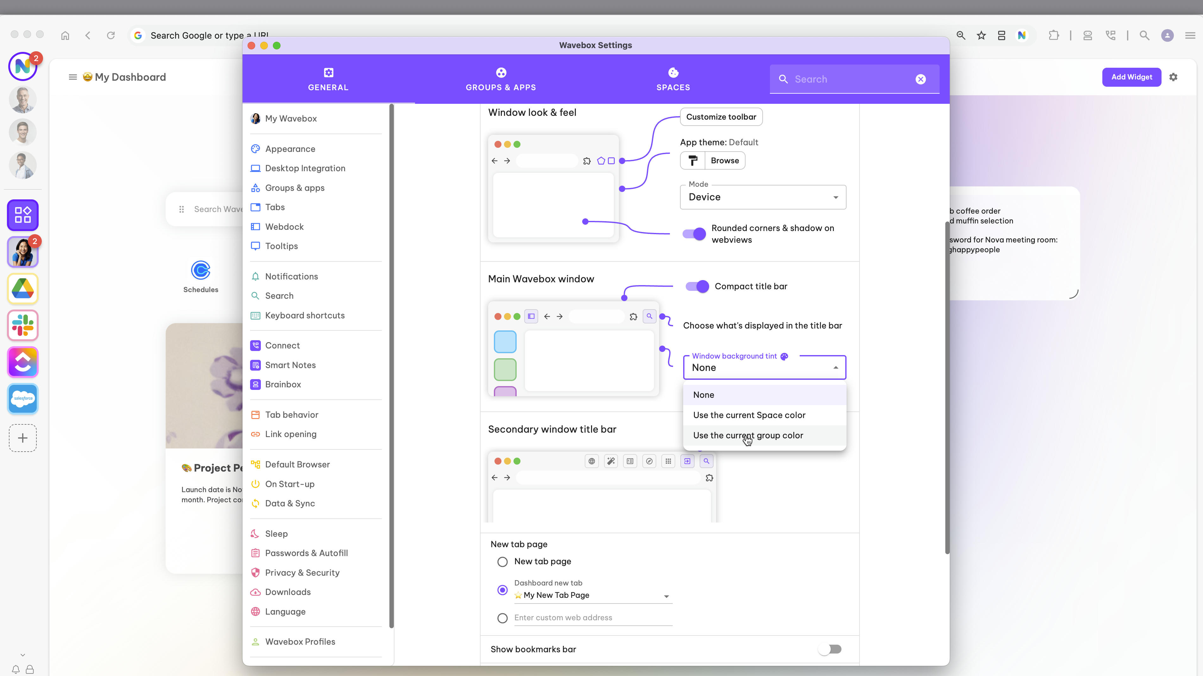The height and width of the screenshot is (676, 1203).
Task: Open the extensions puzzle icon in toolbar
Action: (x=1054, y=35)
